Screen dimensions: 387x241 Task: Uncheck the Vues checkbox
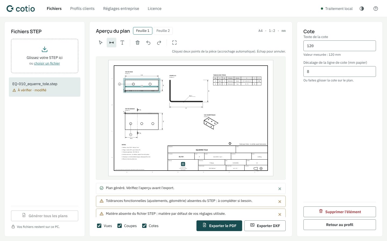coord(99,226)
